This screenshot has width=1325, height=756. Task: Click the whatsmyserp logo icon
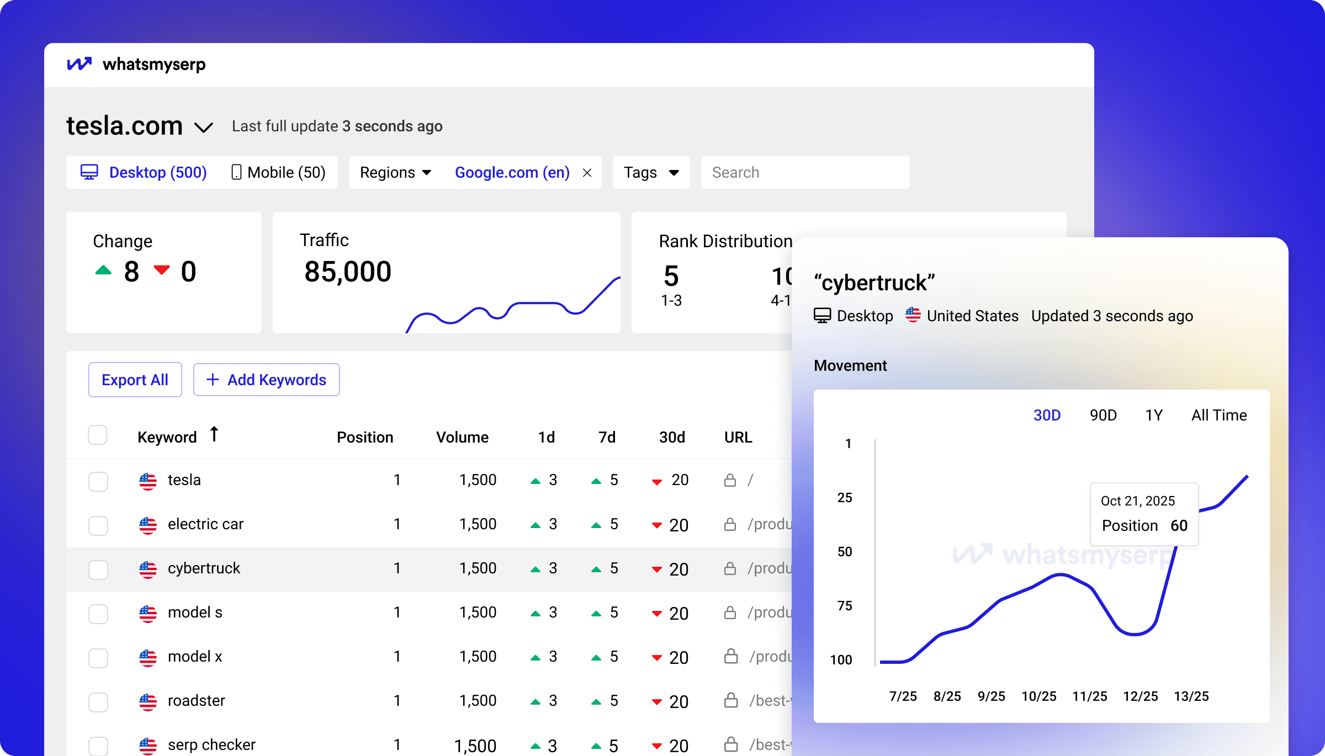[79, 64]
